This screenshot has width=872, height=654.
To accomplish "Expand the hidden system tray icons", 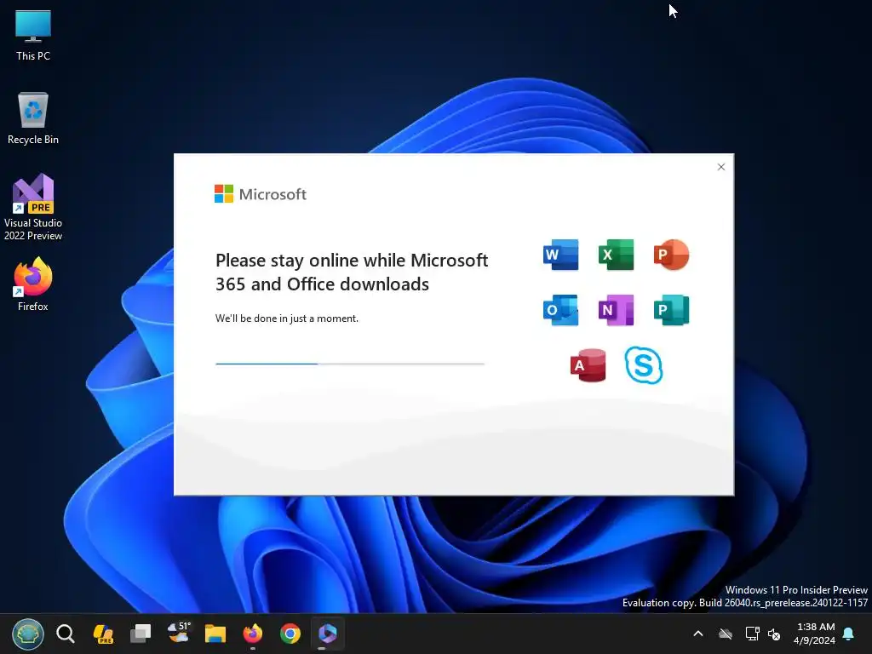I will 698,634.
